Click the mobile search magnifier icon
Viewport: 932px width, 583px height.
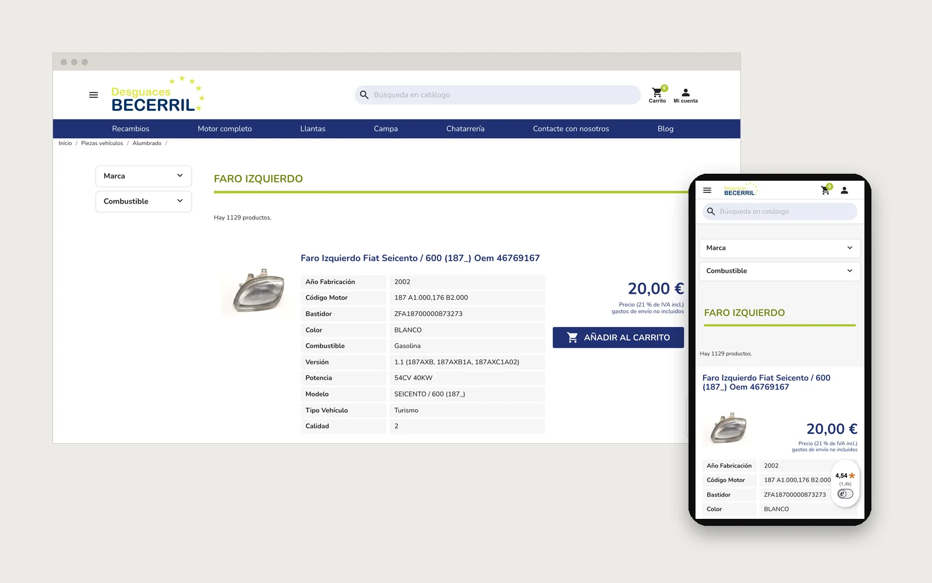pos(711,212)
